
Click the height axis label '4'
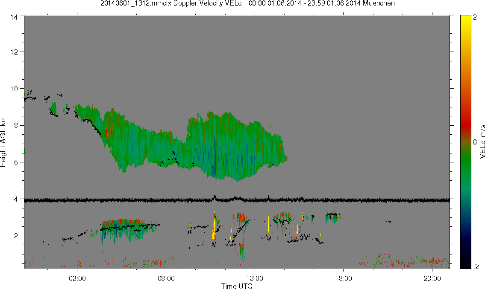point(16,199)
